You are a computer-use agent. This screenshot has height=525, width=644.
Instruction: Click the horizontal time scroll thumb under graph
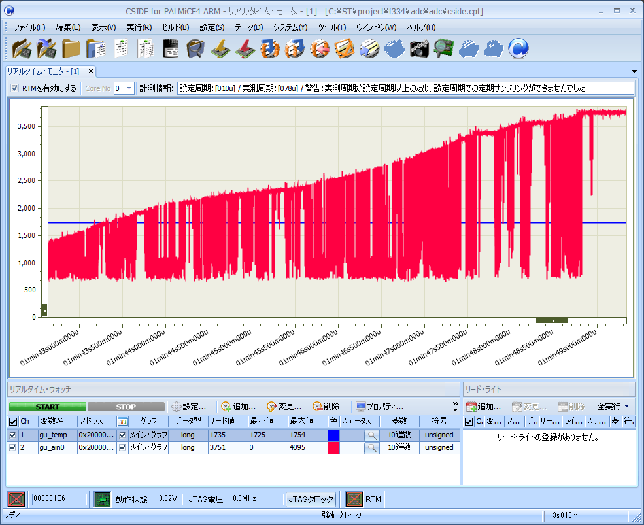552,321
